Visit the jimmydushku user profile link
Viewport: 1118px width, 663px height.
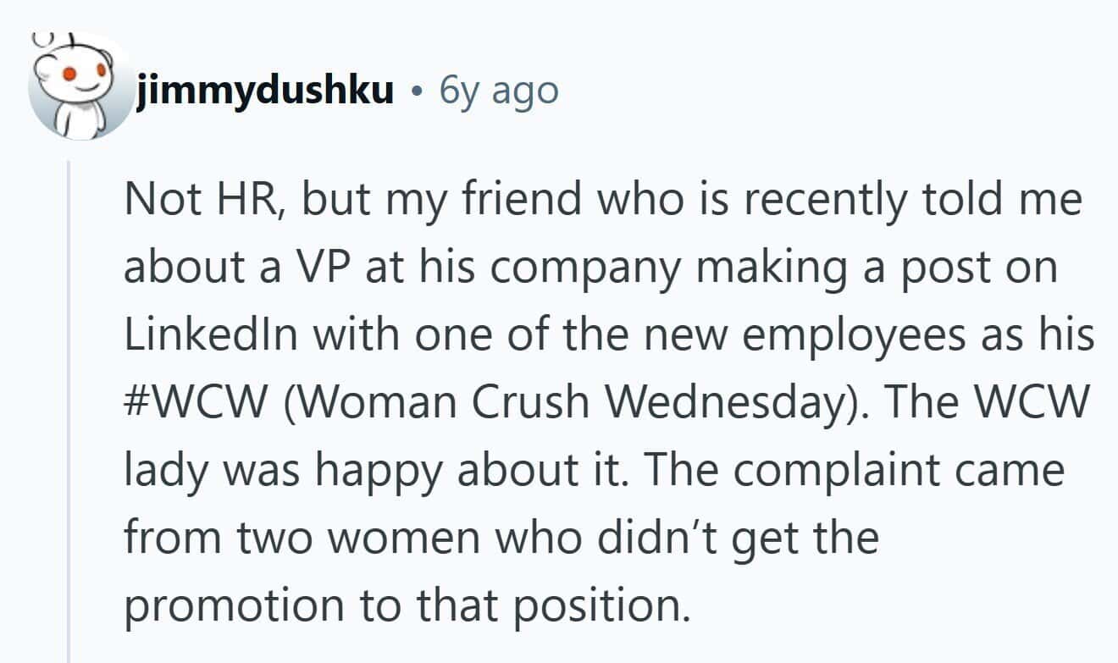click(265, 90)
